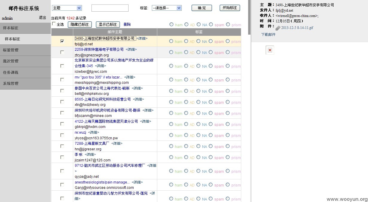368x202 pixels.
Task: Click the broken image placeholder icon
Action: [x=270, y=50]
